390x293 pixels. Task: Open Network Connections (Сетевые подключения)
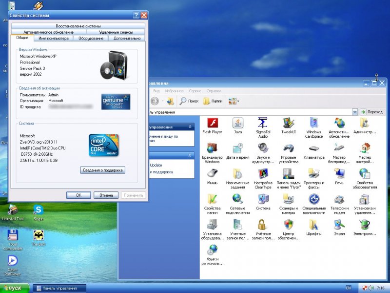238,204
